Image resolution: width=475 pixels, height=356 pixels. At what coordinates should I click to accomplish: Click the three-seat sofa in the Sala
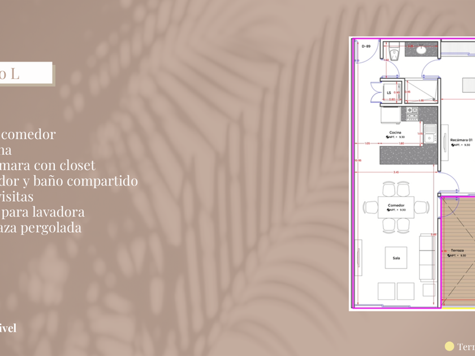[x=427, y=258]
